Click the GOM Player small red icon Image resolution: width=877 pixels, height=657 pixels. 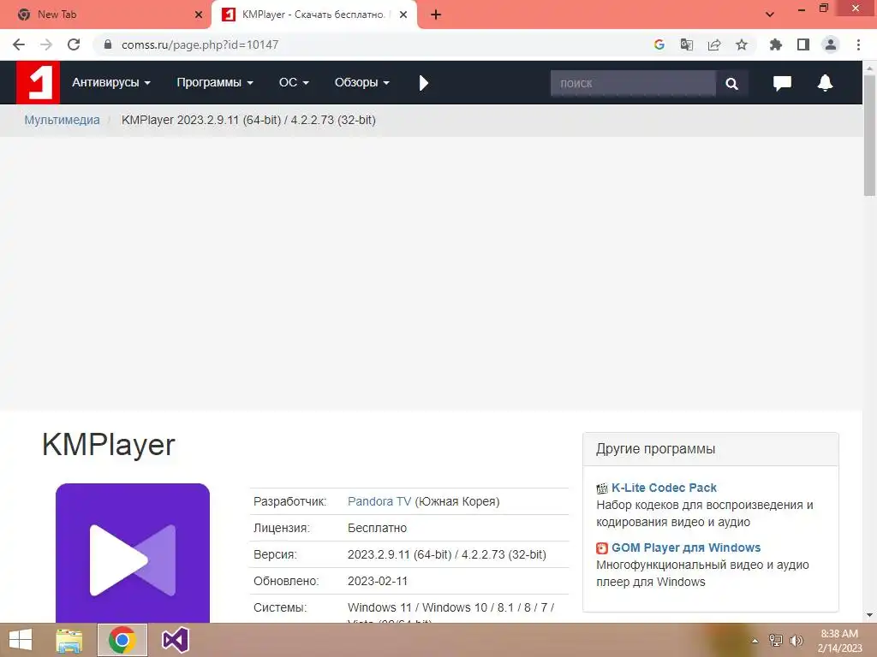tap(602, 548)
